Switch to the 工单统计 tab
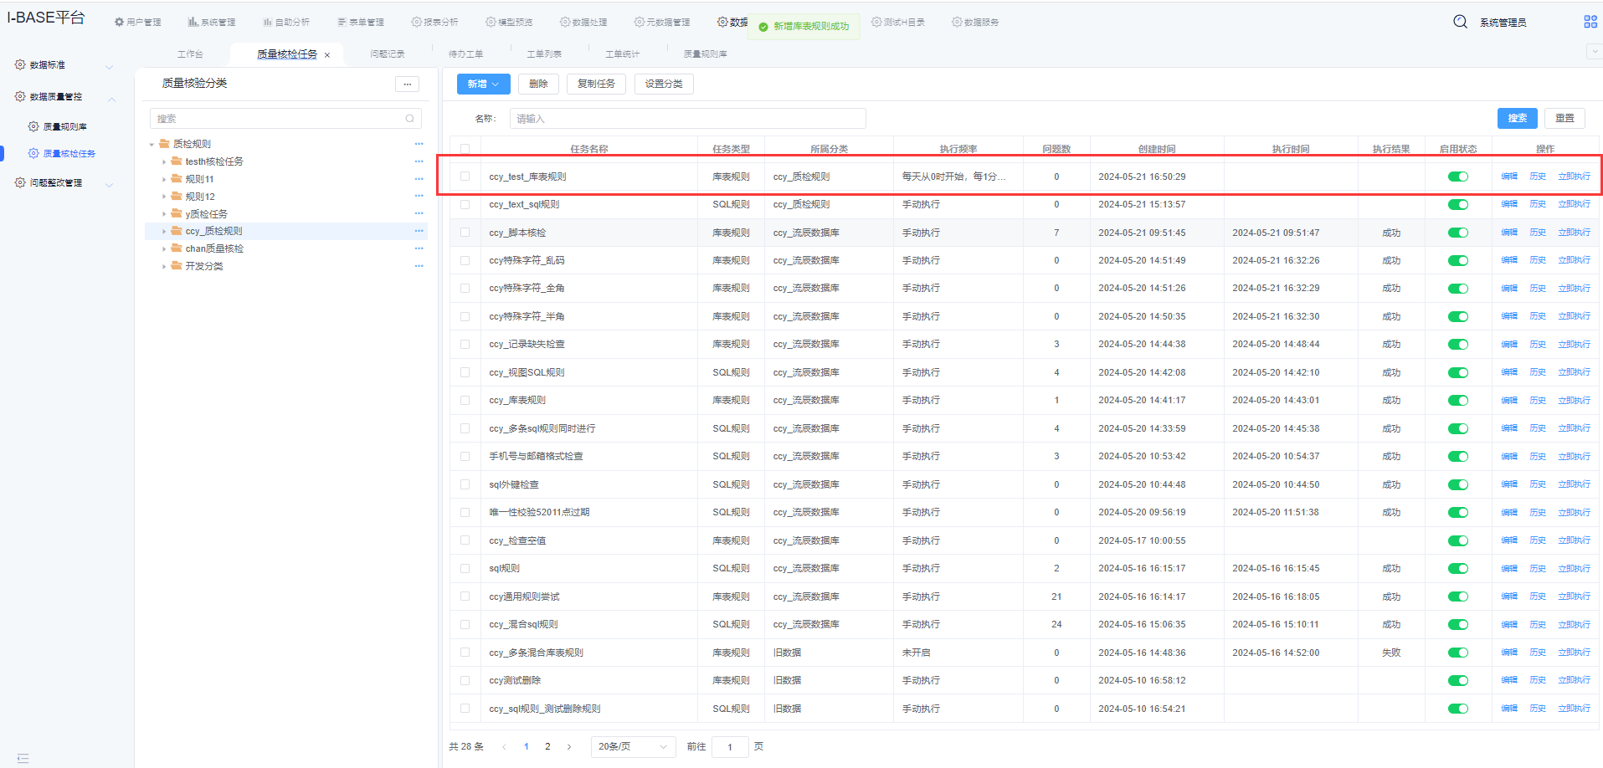1603x768 pixels. [623, 54]
